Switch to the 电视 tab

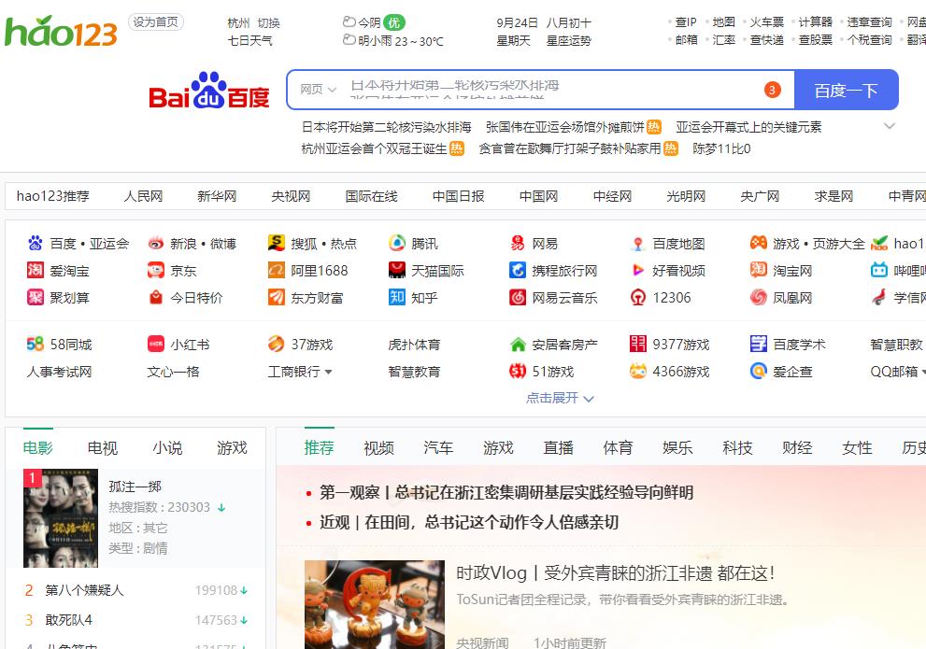103,448
